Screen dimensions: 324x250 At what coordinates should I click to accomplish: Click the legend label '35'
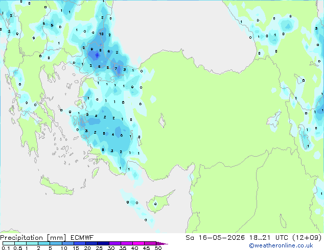[x=123, y=248]
